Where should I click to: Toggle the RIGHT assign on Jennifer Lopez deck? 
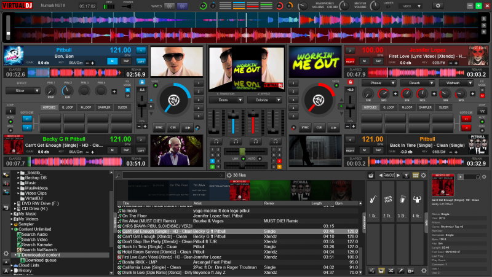pos(350,61)
